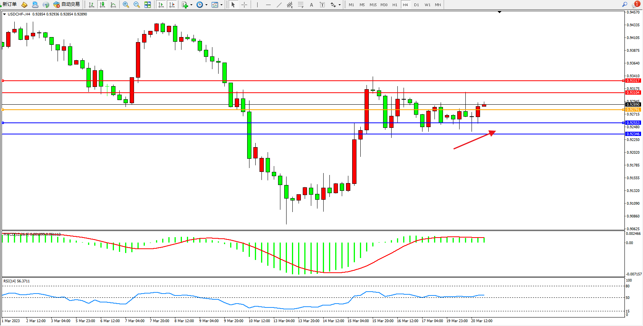The height and width of the screenshot is (326, 643).
Task: Open the notifications chat bubble with badge
Action: pos(635,5)
